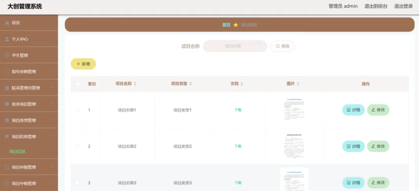The width and height of the screenshot is (419, 191).
Task: Sort by 图片 column arrows
Action: (x=298, y=84)
